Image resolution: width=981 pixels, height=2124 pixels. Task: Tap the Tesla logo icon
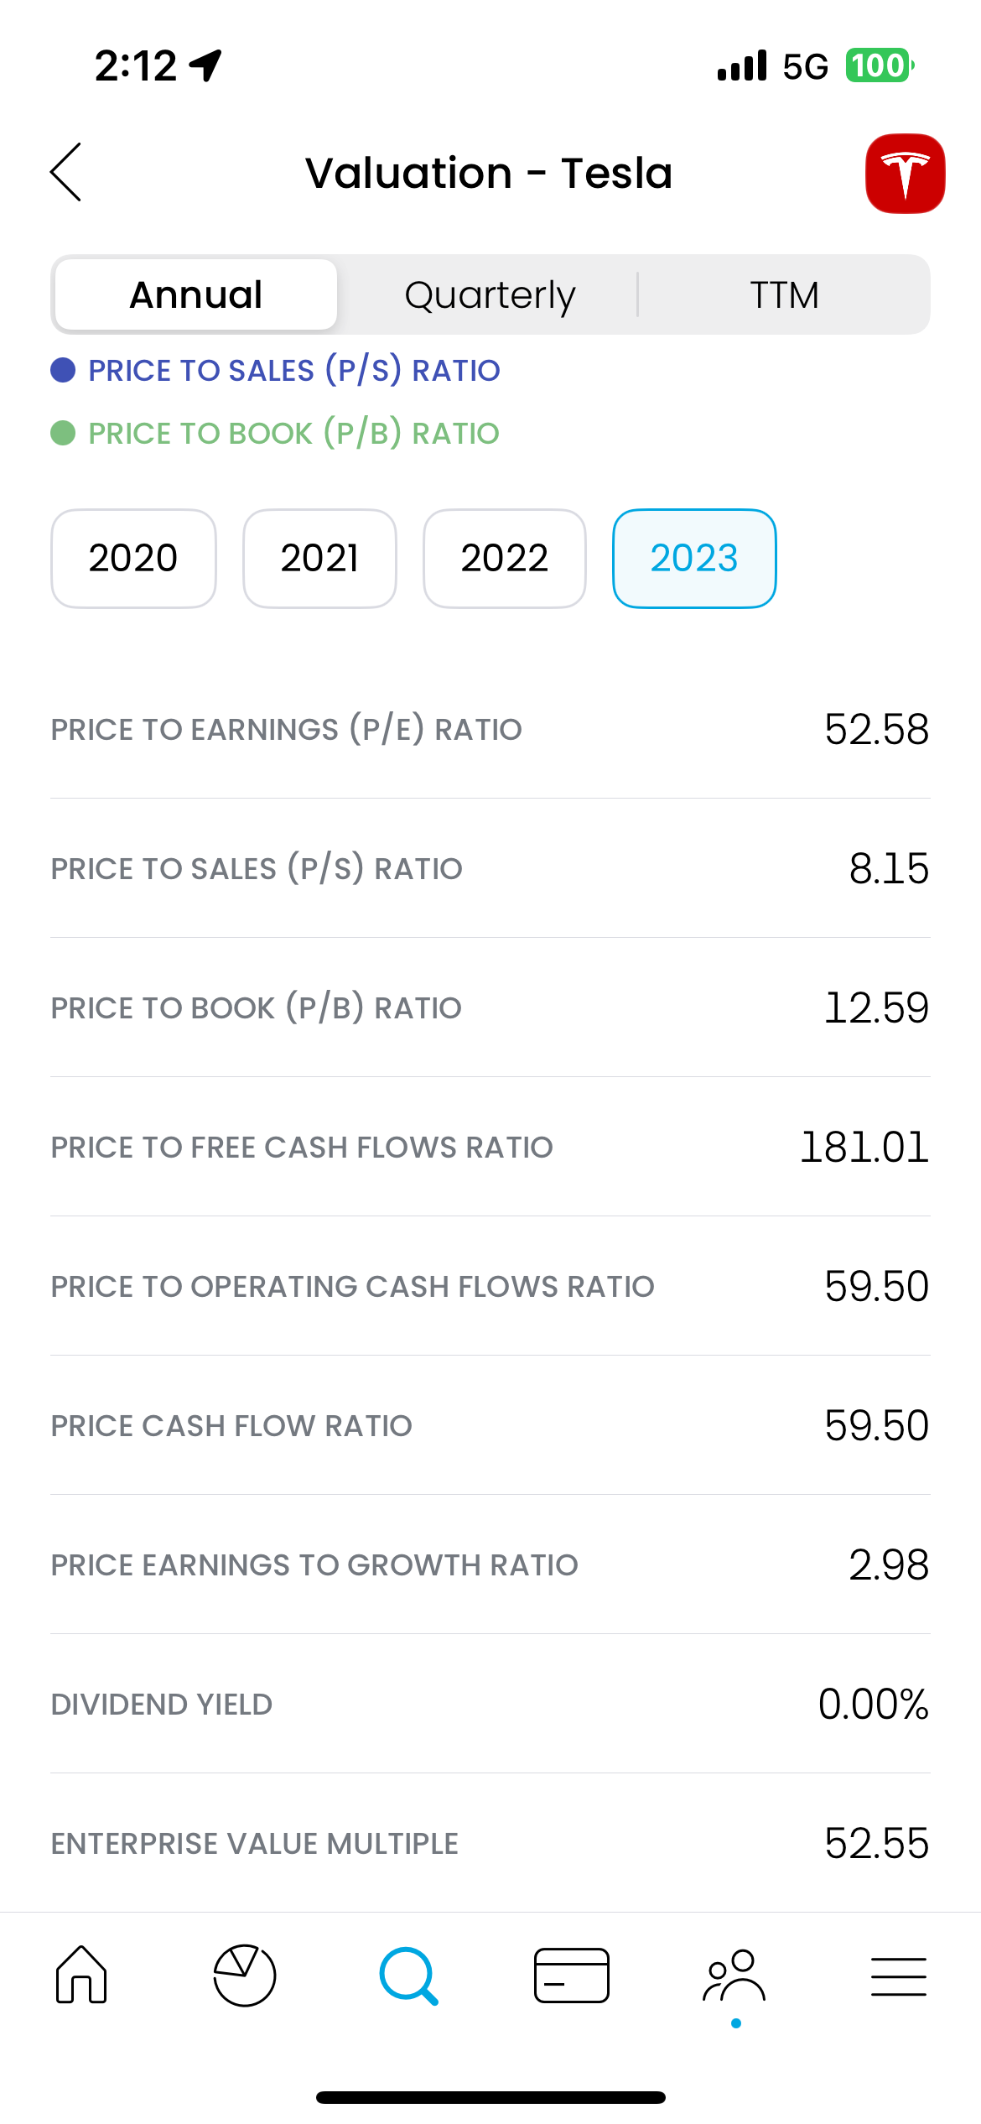coord(905,174)
